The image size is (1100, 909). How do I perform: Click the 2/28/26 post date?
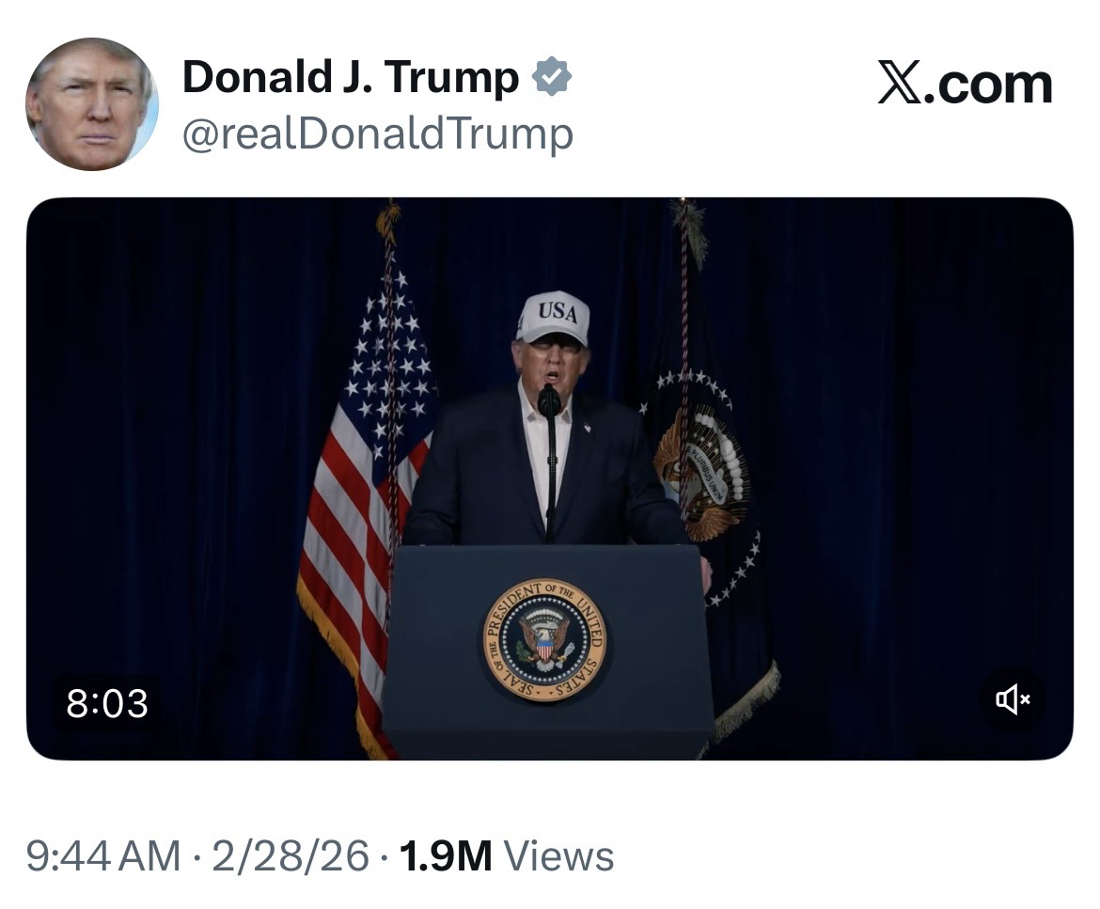click(291, 856)
